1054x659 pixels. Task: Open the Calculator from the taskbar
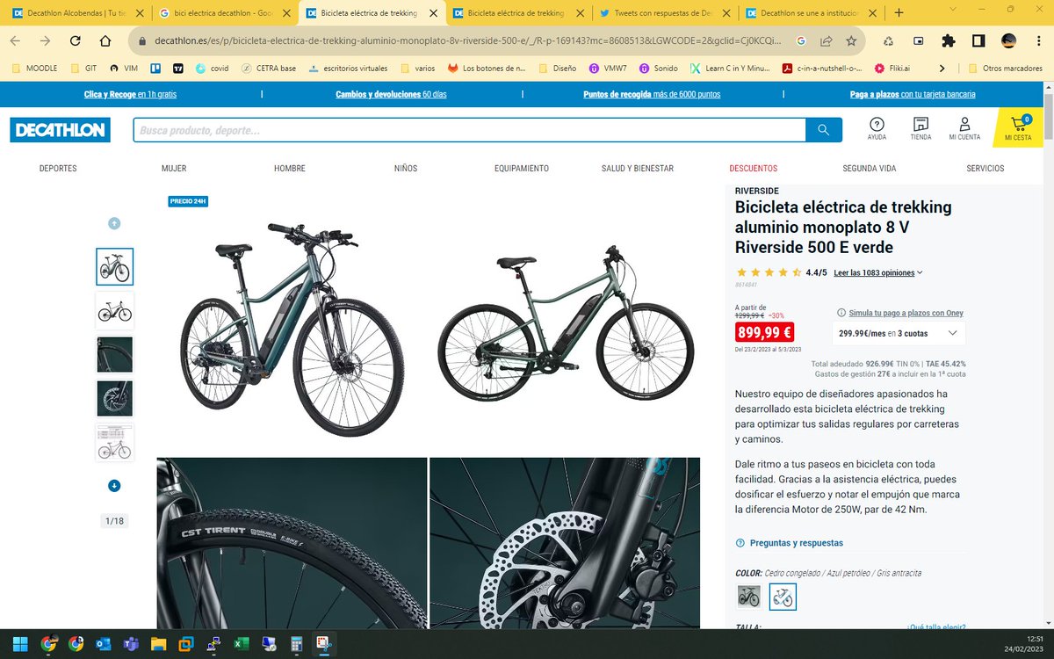pos(296,643)
